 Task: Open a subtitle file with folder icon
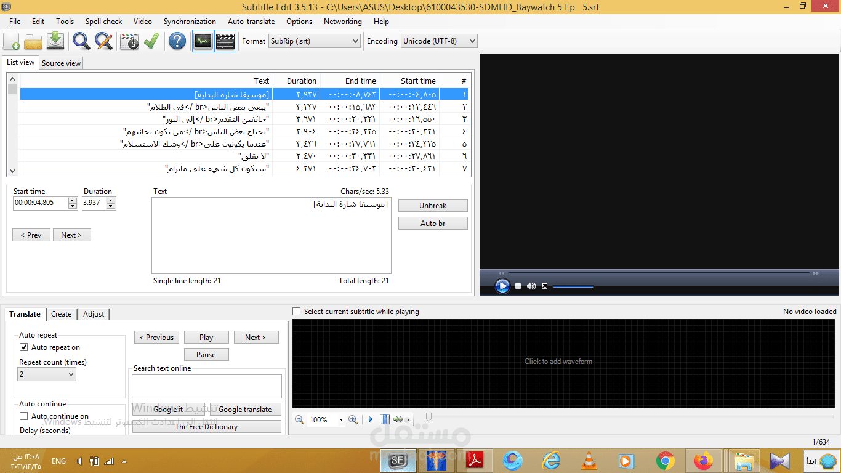click(33, 41)
